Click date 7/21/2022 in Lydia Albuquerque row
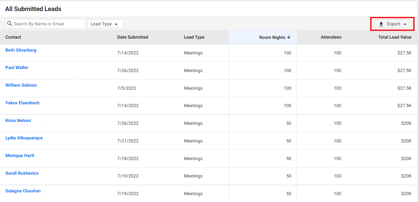419x202 pixels. [x=128, y=141]
